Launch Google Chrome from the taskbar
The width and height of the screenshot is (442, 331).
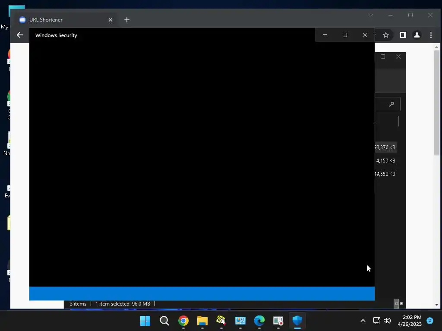coord(183,321)
